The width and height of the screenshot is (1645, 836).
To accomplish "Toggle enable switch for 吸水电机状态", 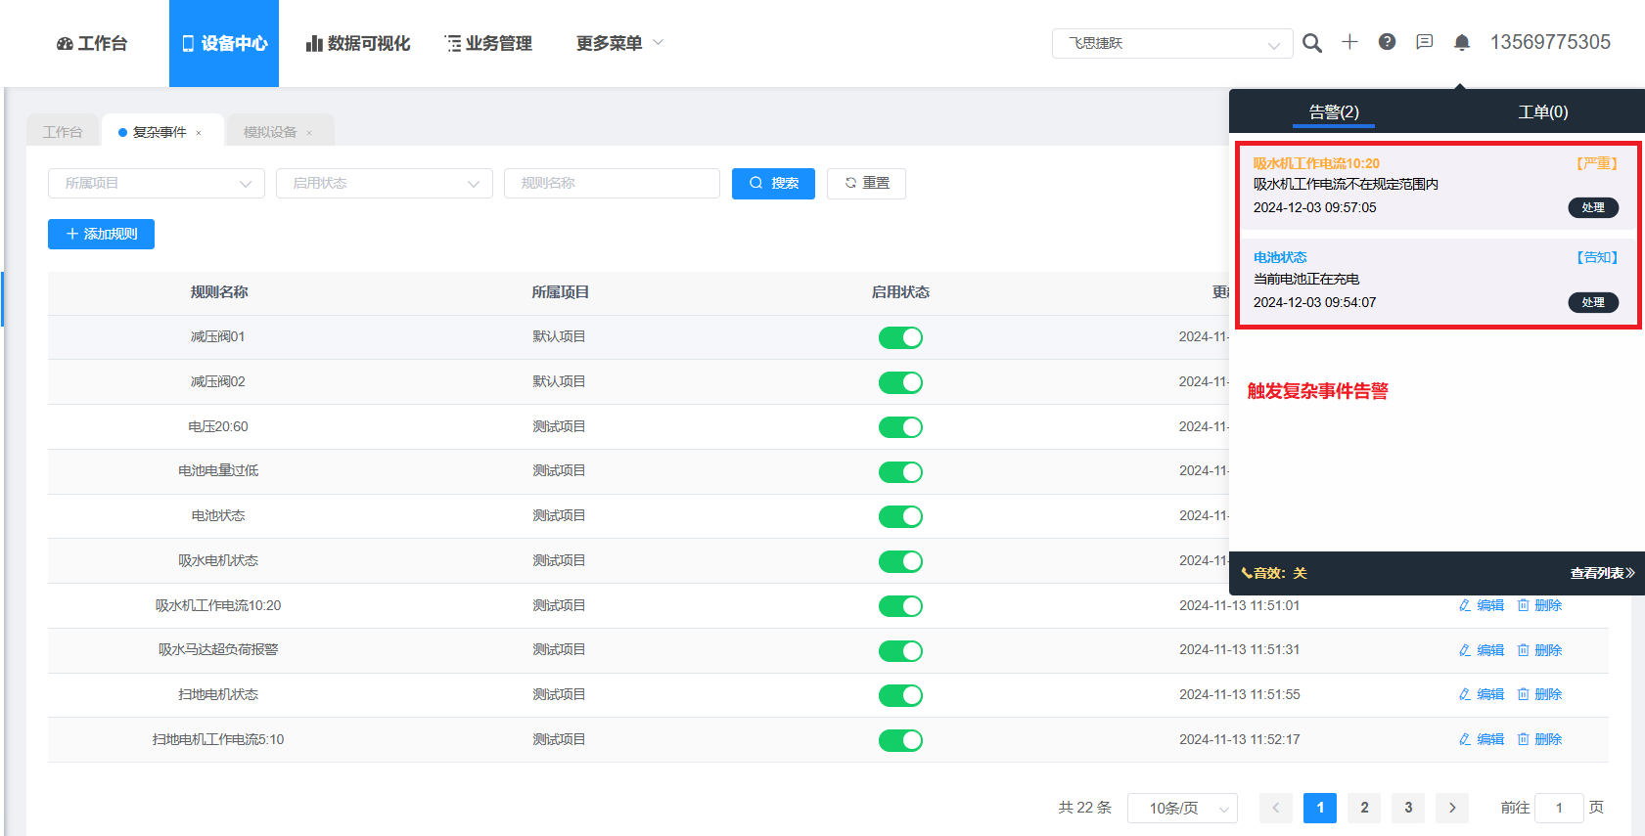I will click(x=900, y=561).
